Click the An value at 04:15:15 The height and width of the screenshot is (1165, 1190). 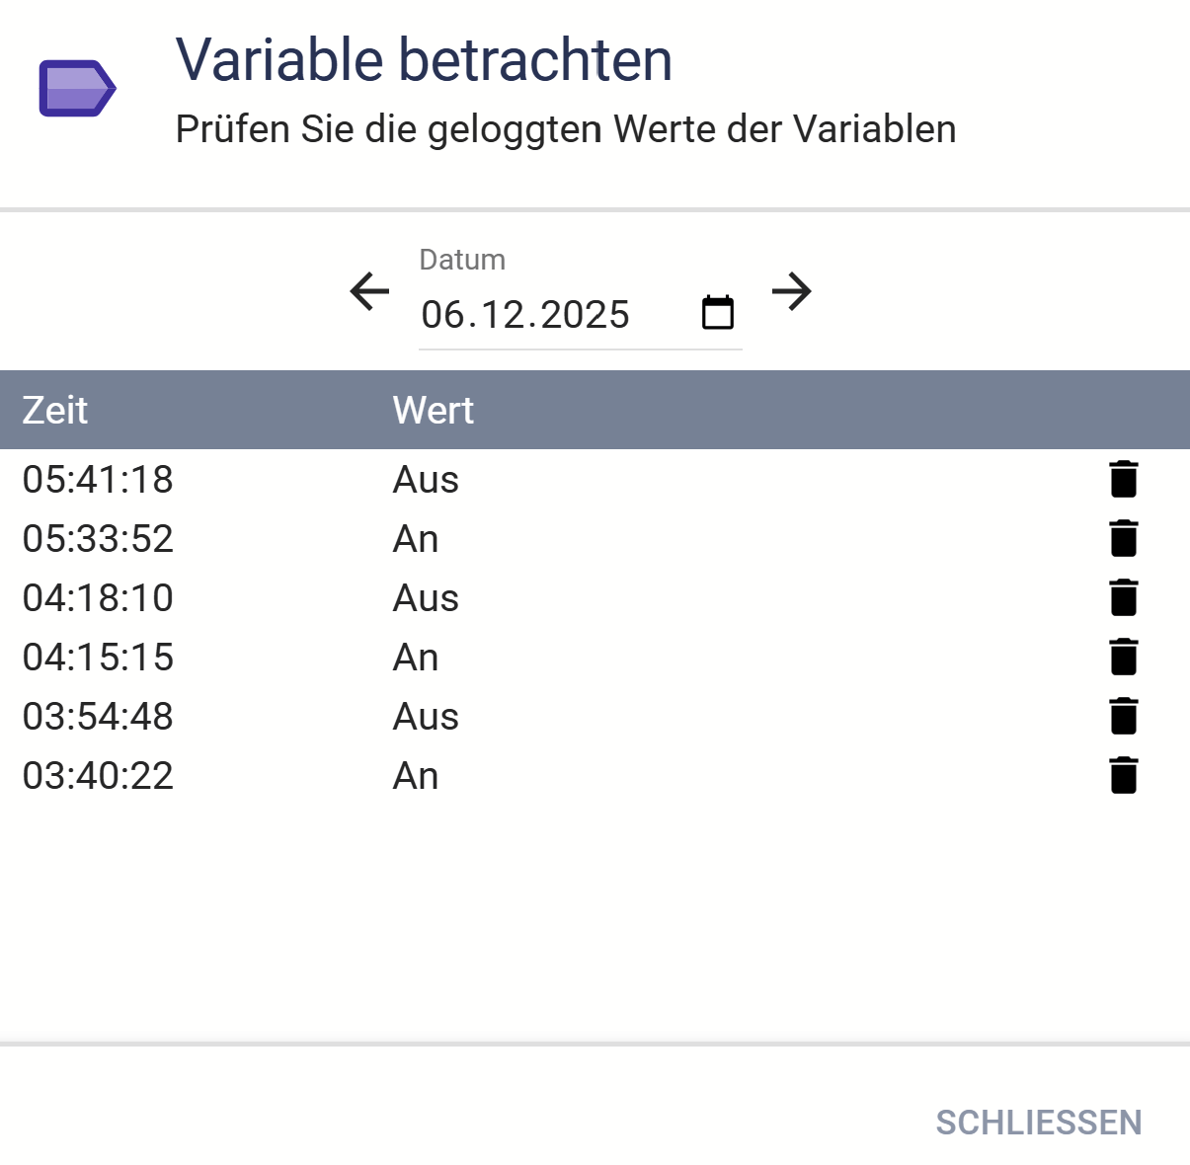pyautogui.click(x=416, y=658)
